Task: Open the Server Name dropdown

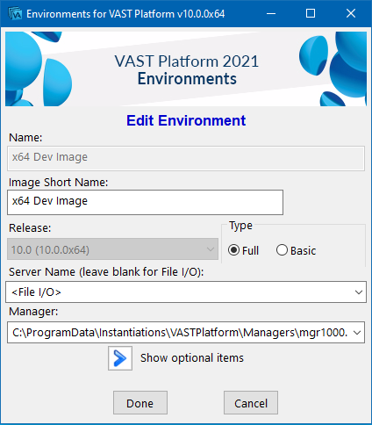Action: [x=359, y=292]
